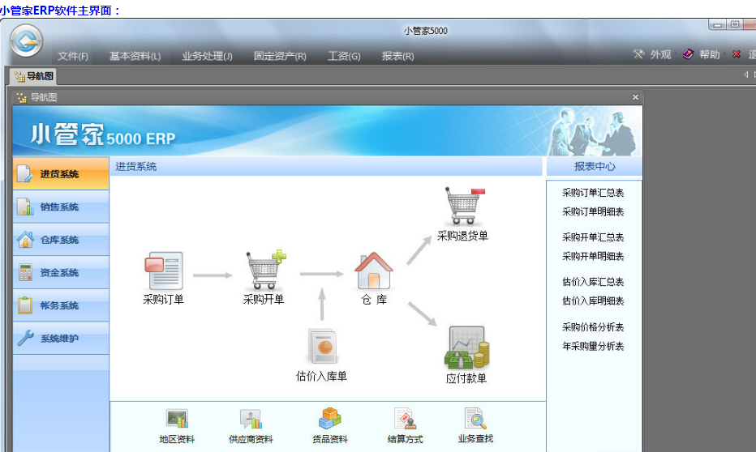Click the 帮助 help button

click(702, 54)
